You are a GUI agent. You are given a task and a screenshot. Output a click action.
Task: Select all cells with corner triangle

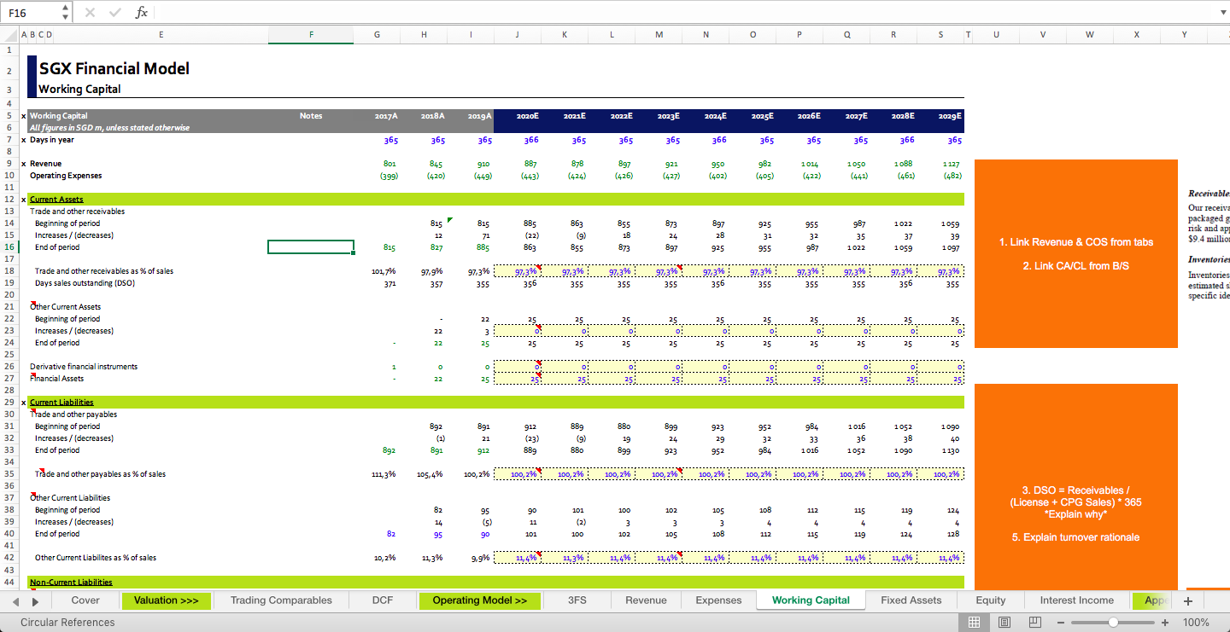click(10, 34)
